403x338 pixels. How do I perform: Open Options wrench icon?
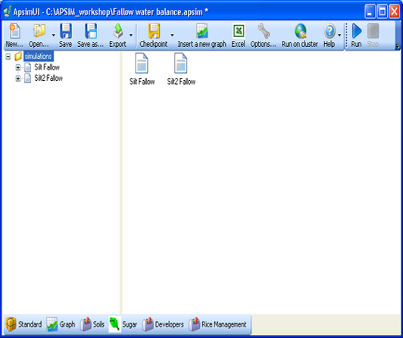[264, 31]
